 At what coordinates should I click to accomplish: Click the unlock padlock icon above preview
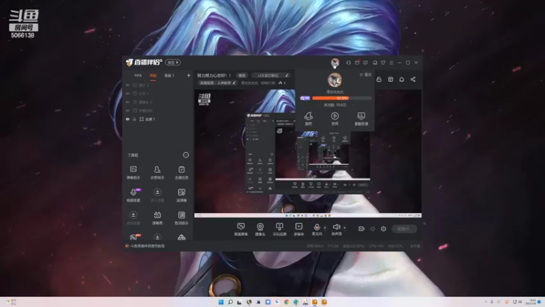coord(379,79)
